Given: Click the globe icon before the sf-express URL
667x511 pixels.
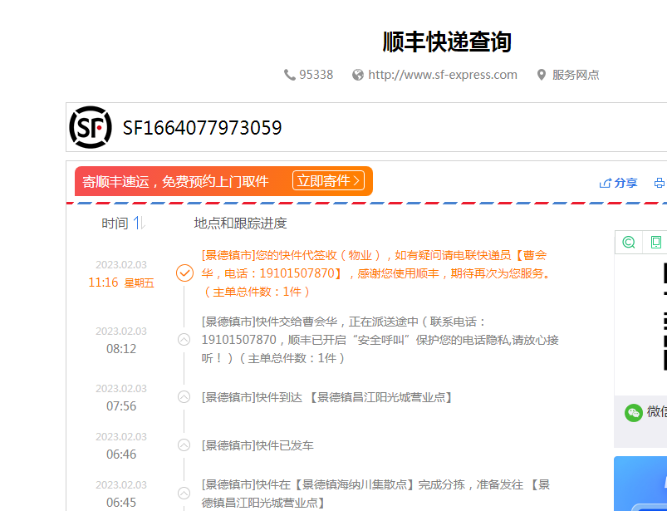Looking at the screenshot, I should click(358, 75).
